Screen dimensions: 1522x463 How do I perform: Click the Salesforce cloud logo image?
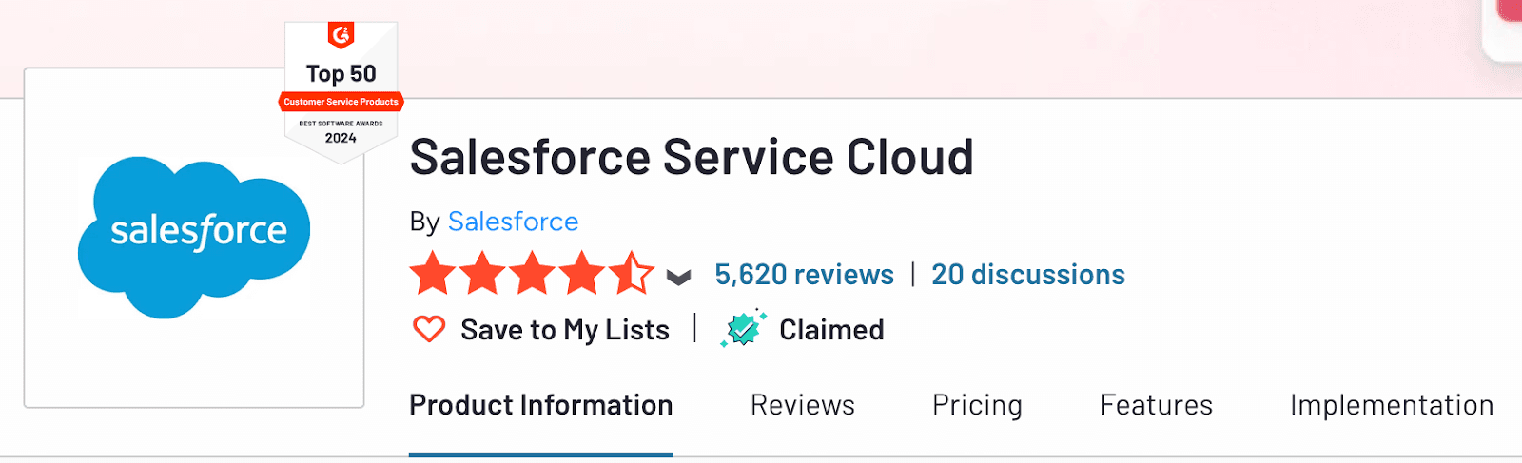[194, 237]
